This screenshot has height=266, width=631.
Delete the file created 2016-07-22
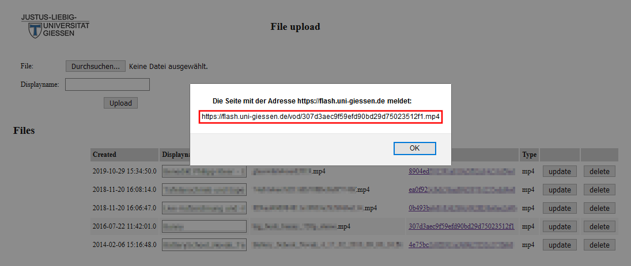[599, 226]
